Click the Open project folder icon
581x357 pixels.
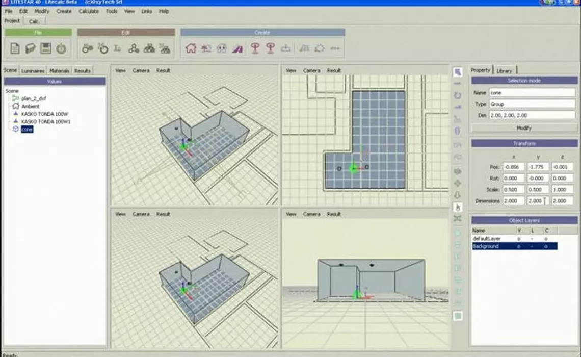pos(31,48)
